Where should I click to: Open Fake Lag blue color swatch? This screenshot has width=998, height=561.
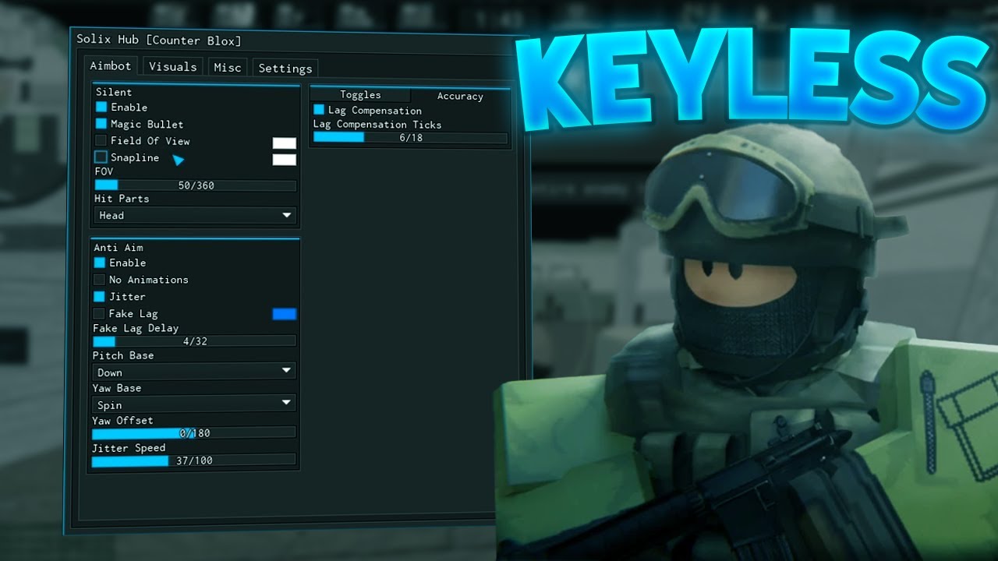click(284, 314)
